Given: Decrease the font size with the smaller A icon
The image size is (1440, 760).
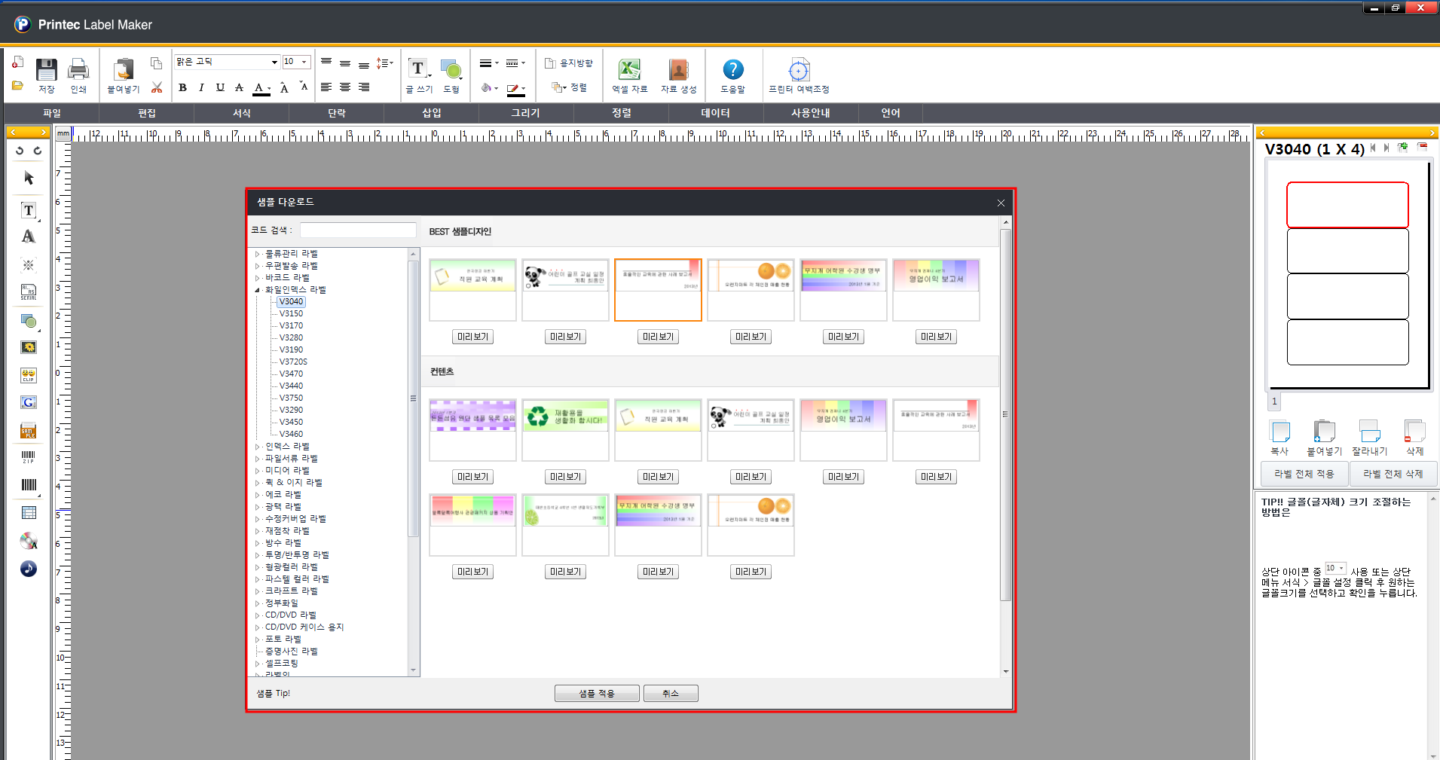Looking at the screenshot, I should [x=303, y=87].
